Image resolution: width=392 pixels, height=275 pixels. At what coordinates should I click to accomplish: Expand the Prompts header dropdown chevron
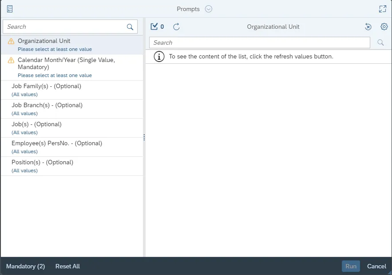pyautogui.click(x=209, y=9)
